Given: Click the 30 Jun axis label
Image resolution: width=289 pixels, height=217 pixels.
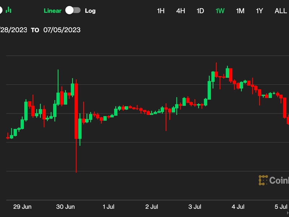Looking at the screenshot, I should pos(65,207).
